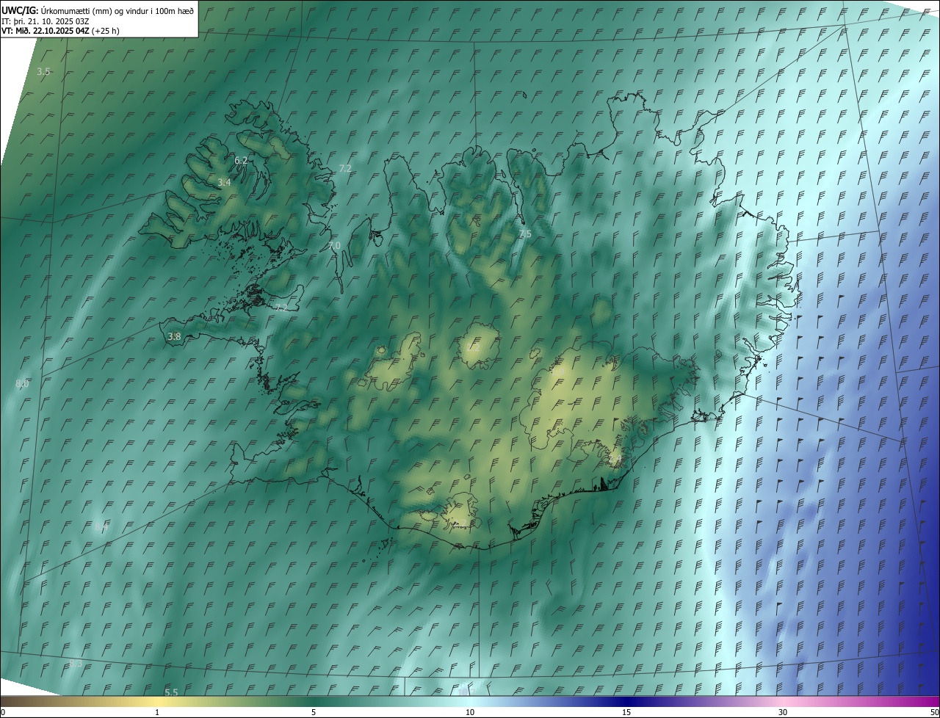Click the colorbar tick label 5
The image size is (940, 718).
[314, 712]
